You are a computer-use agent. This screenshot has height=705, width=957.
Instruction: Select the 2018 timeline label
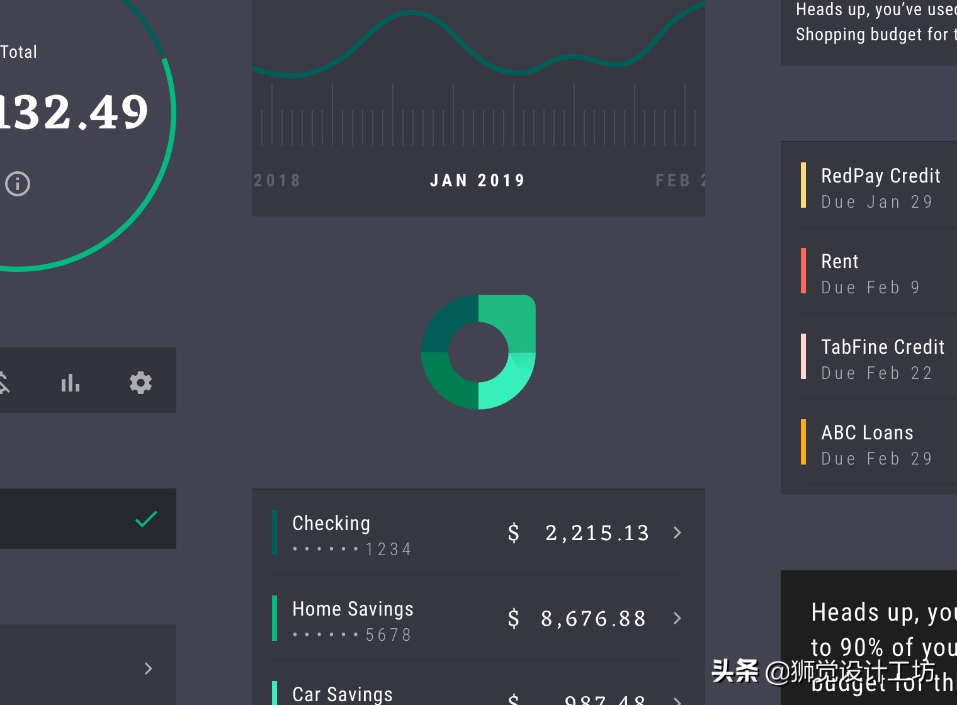pos(277,181)
